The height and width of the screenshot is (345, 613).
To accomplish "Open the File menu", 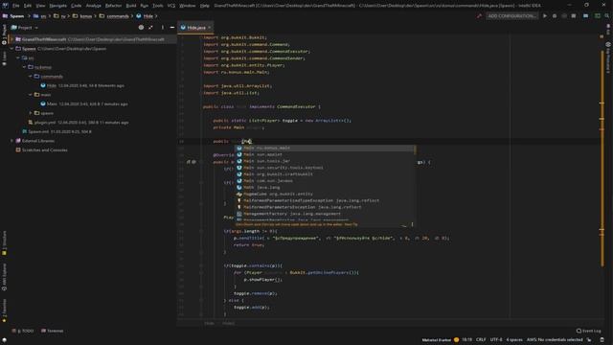I will click(15, 6).
